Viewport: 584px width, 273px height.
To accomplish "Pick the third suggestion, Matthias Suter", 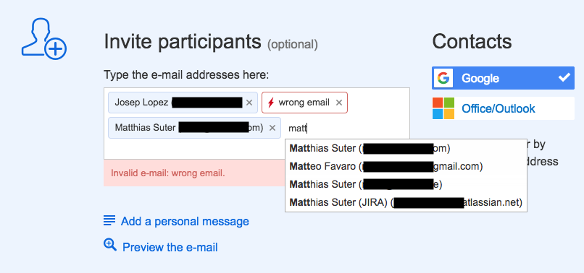I will click(x=406, y=185).
